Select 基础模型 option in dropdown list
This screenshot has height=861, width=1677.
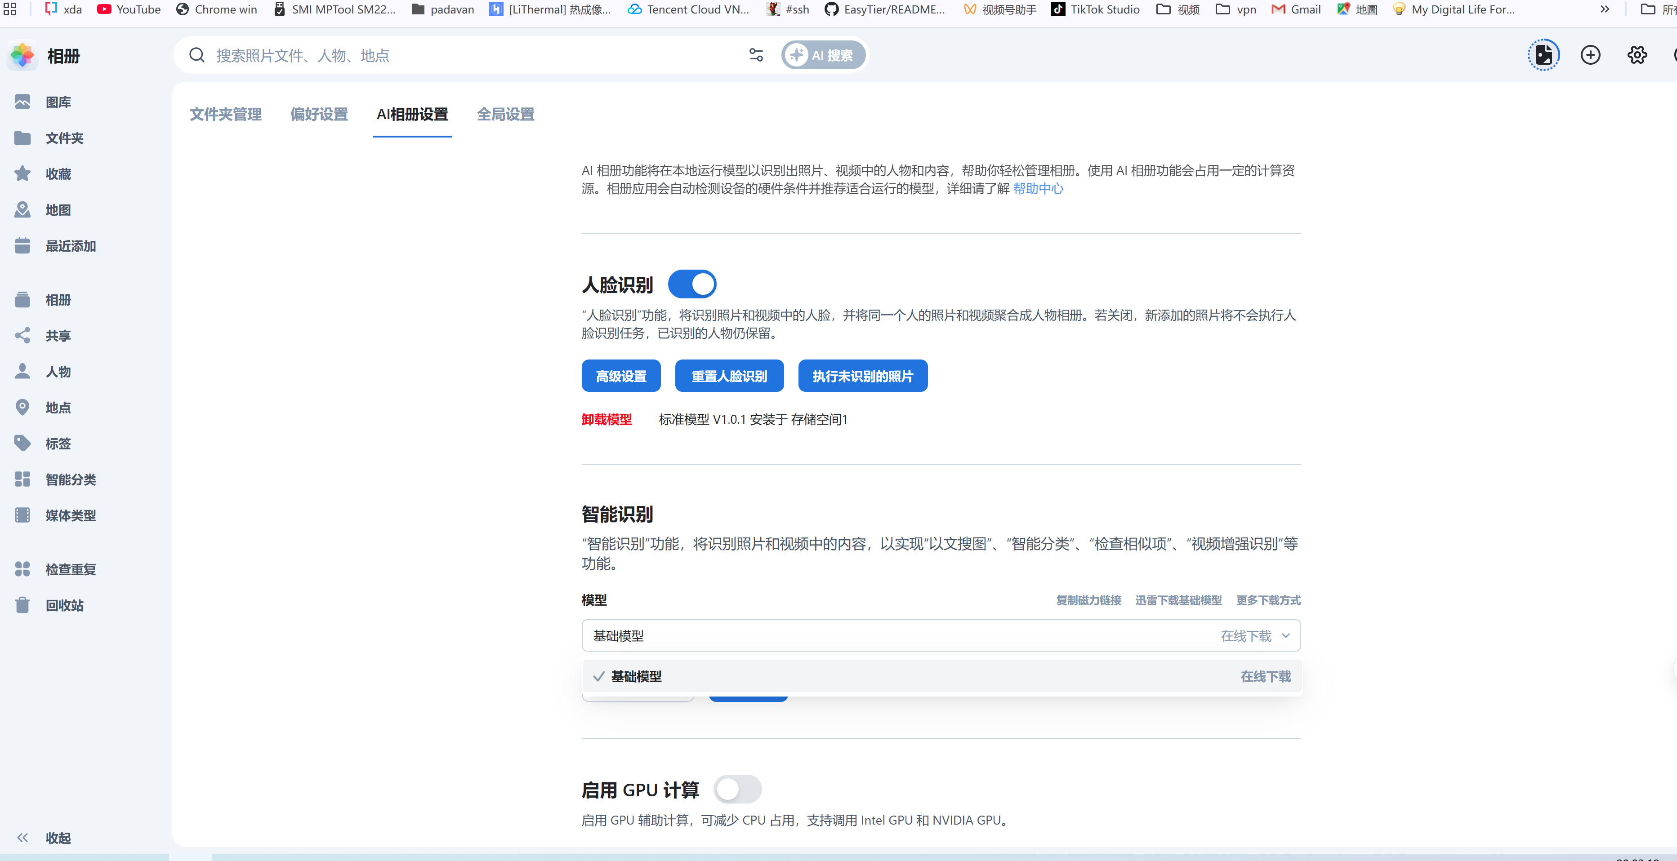(x=636, y=676)
